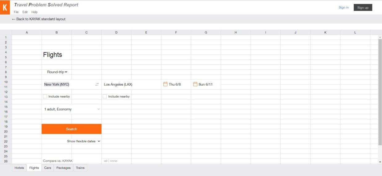The height and width of the screenshot is (176, 382).
Task: Go back to KAYAK standard layout
Action: [39, 19]
